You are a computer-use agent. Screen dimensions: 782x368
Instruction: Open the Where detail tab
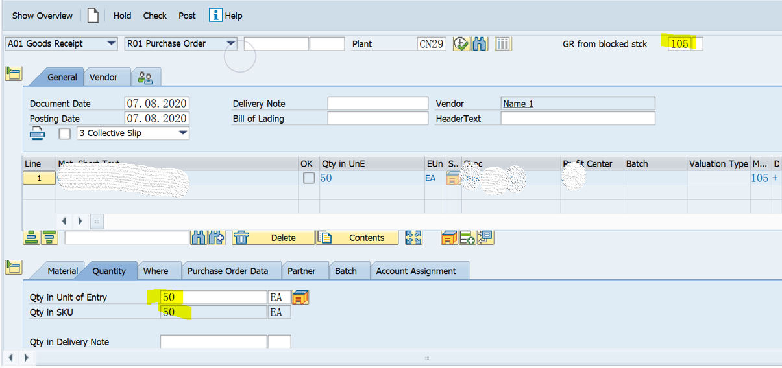tap(156, 271)
